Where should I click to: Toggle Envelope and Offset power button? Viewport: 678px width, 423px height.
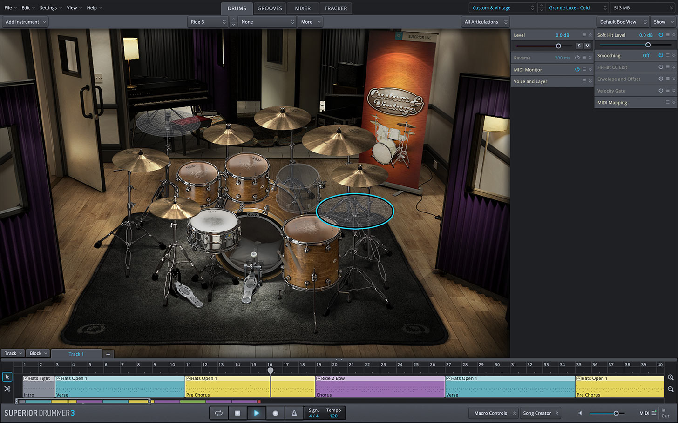(x=661, y=79)
